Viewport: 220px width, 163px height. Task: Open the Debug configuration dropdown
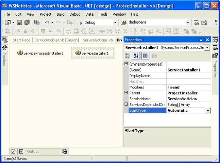click(x=115, y=23)
